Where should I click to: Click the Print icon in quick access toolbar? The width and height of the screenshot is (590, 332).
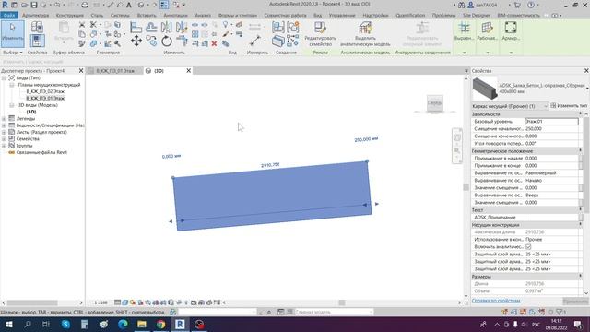[85, 5]
